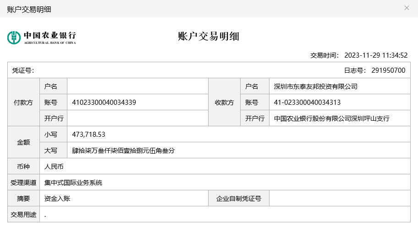418x226 pixels.
Task: Select the 账户交易明细 heading text
Action: click(x=209, y=37)
